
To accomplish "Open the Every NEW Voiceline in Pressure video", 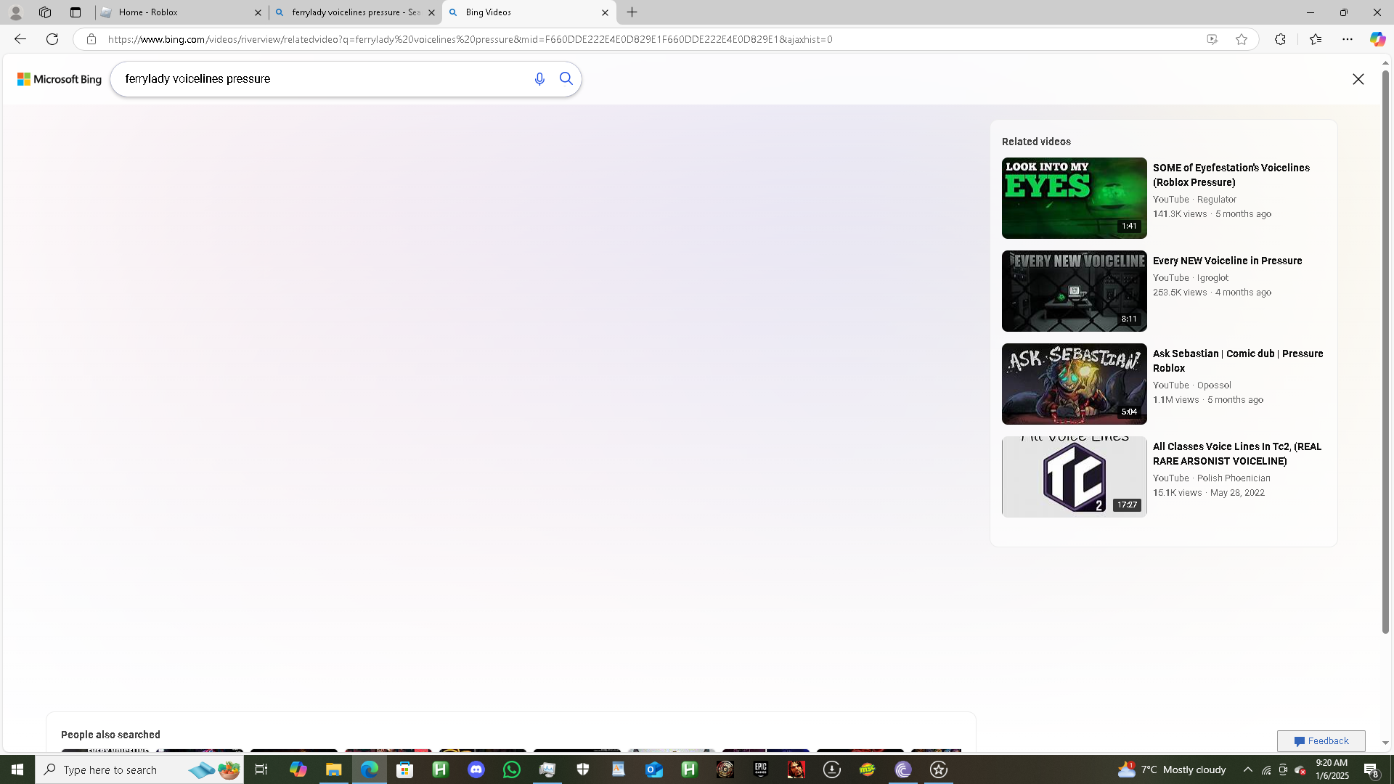I will 1227,261.
